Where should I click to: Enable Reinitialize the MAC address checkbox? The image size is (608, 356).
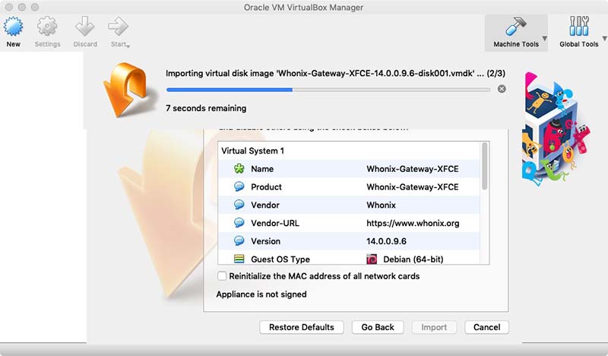pyautogui.click(x=222, y=276)
